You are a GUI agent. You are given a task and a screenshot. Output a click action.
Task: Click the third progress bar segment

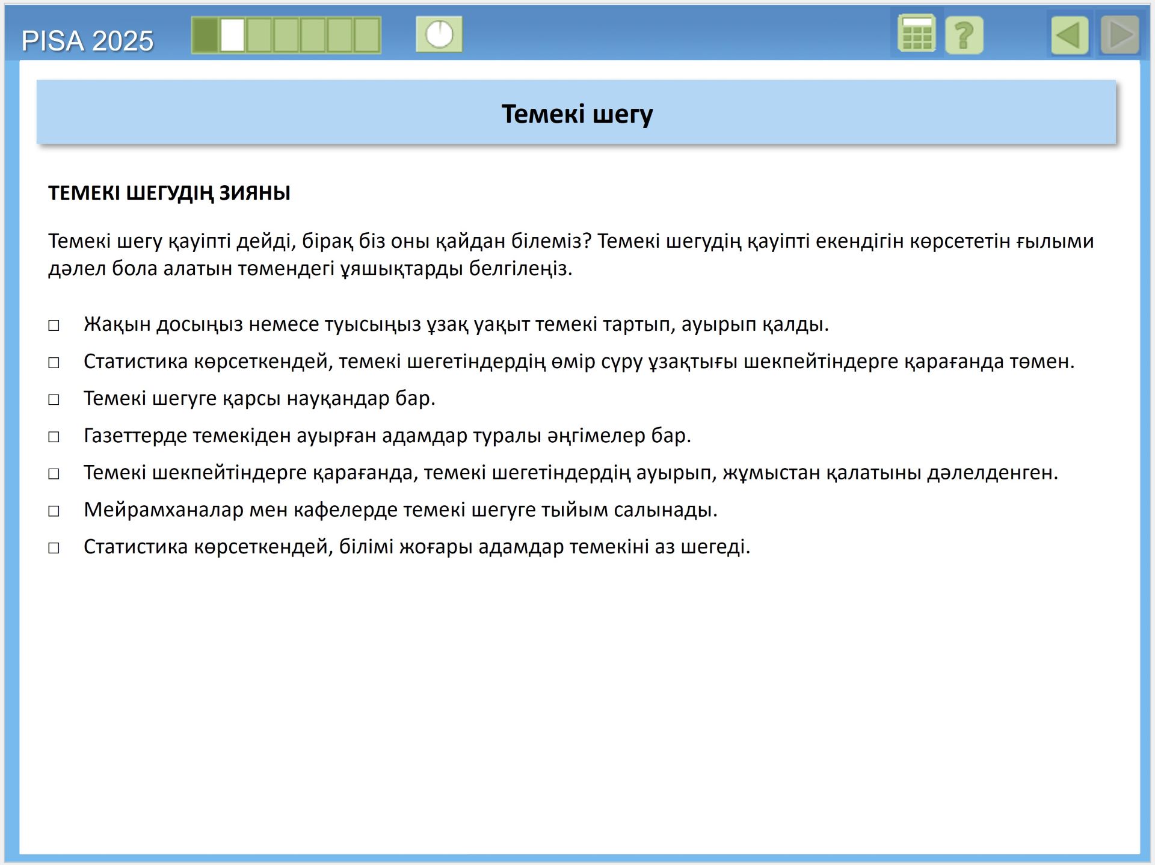pyautogui.click(x=259, y=35)
